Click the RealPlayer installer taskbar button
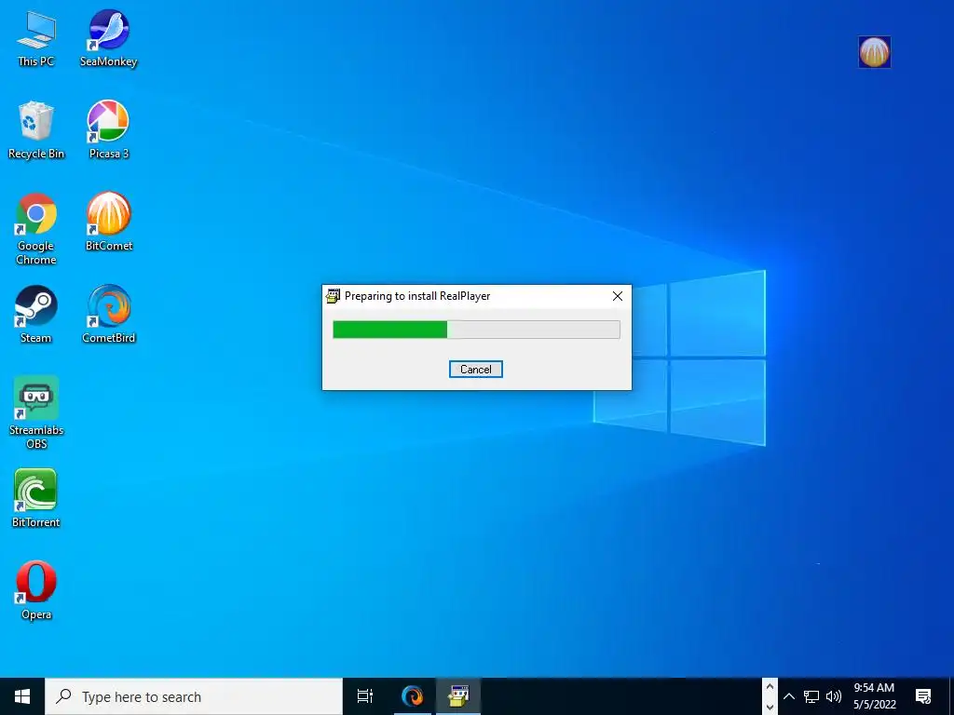 tap(458, 696)
